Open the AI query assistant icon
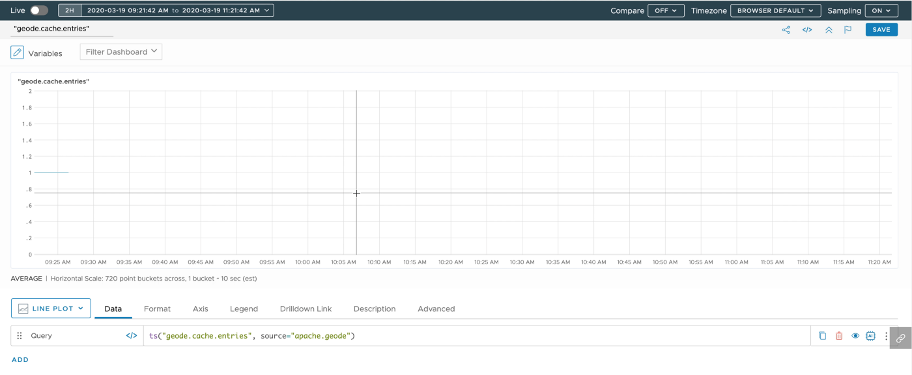This screenshot has height=375, width=912. [871, 335]
